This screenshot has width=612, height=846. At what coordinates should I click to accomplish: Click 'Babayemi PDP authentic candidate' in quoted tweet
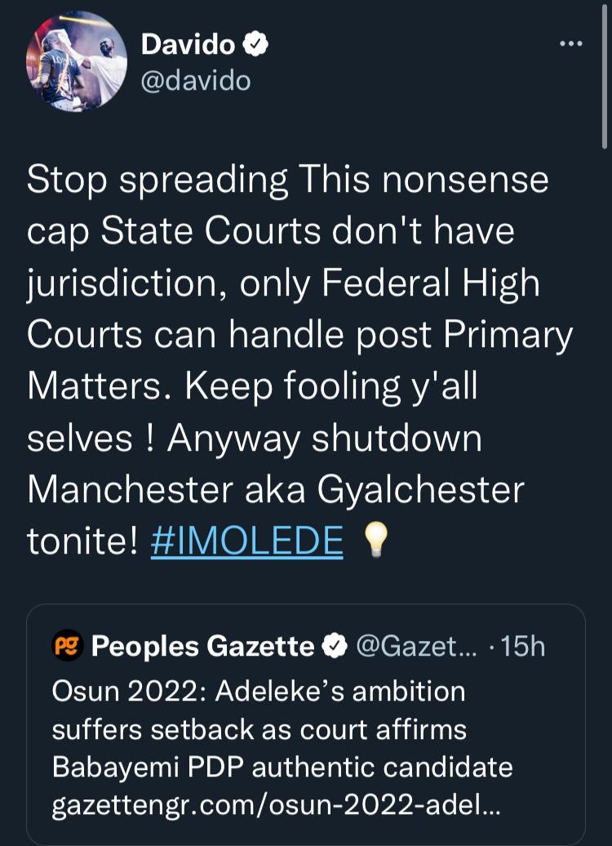282,768
